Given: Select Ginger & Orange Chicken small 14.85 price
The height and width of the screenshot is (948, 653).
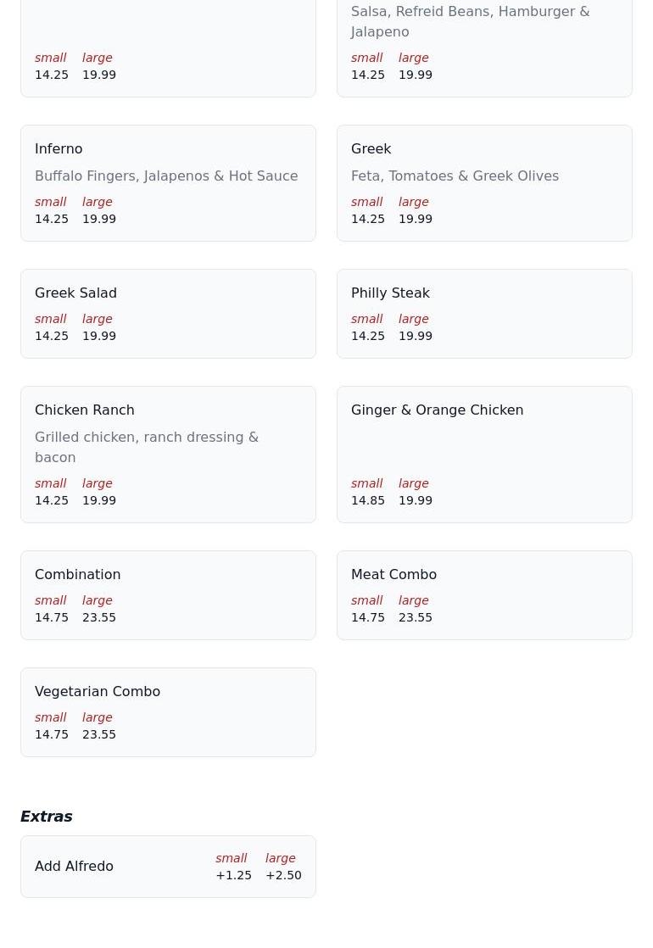Looking at the screenshot, I should coord(368,500).
